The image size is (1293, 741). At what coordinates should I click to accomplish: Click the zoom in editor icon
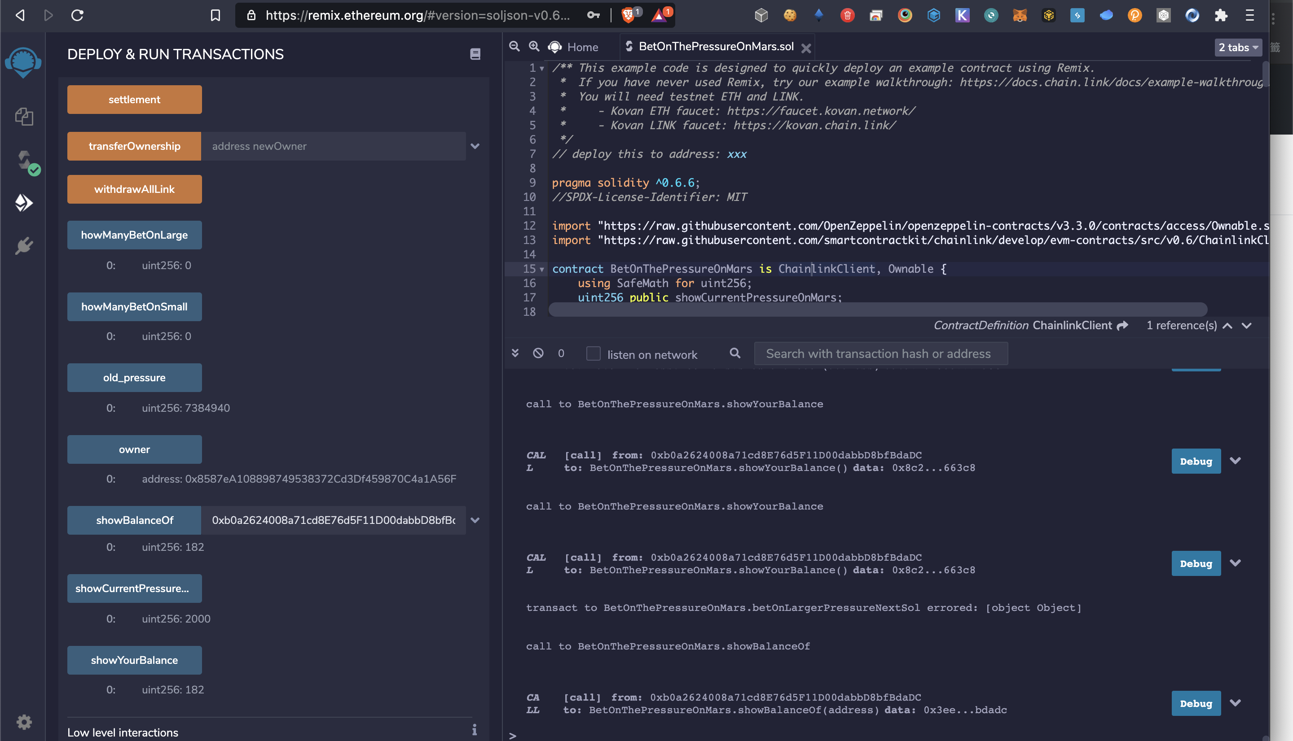534,46
